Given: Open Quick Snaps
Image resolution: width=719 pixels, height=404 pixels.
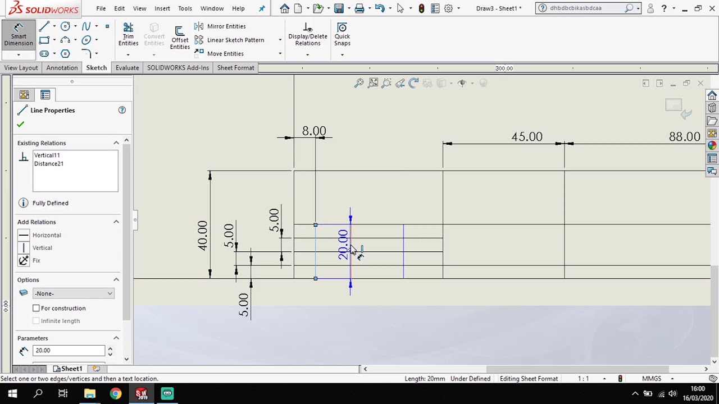Looking at the screenshot, I should pyautogui.click(x=342, y=35).
